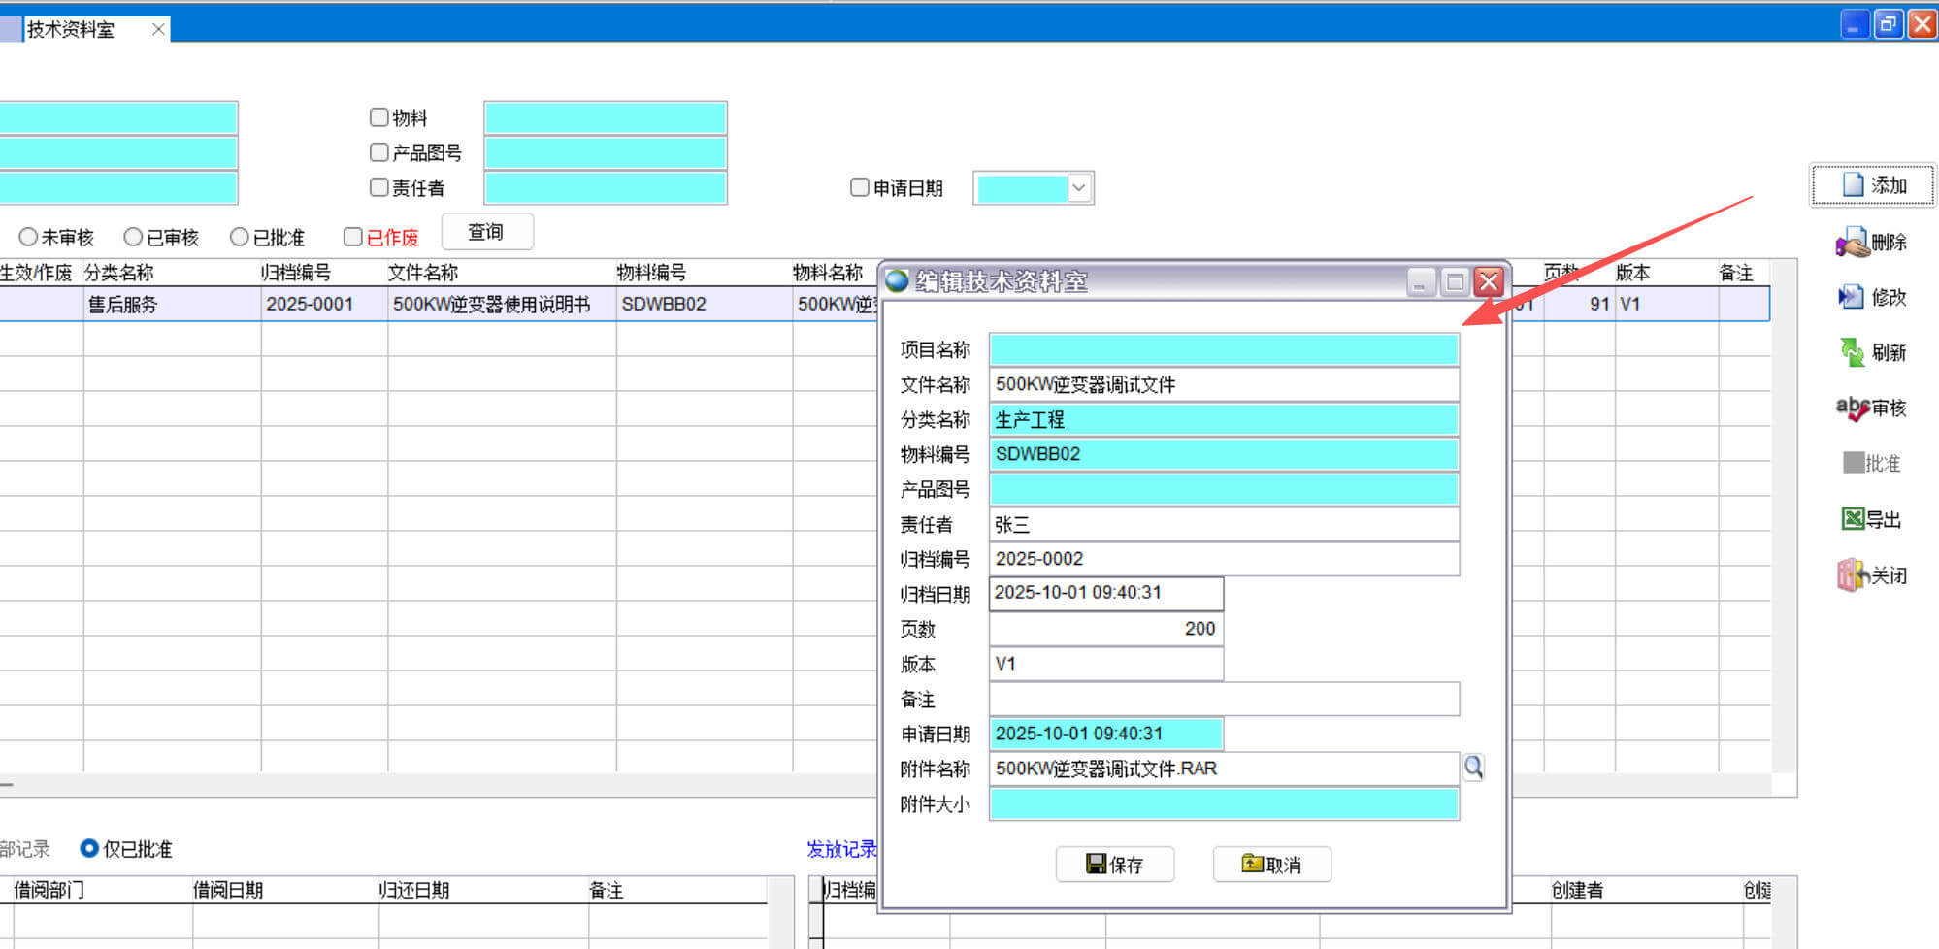Enable the 物料 checkbox filter
Viewport: 1939px width, 949px height.
(379, 117)
